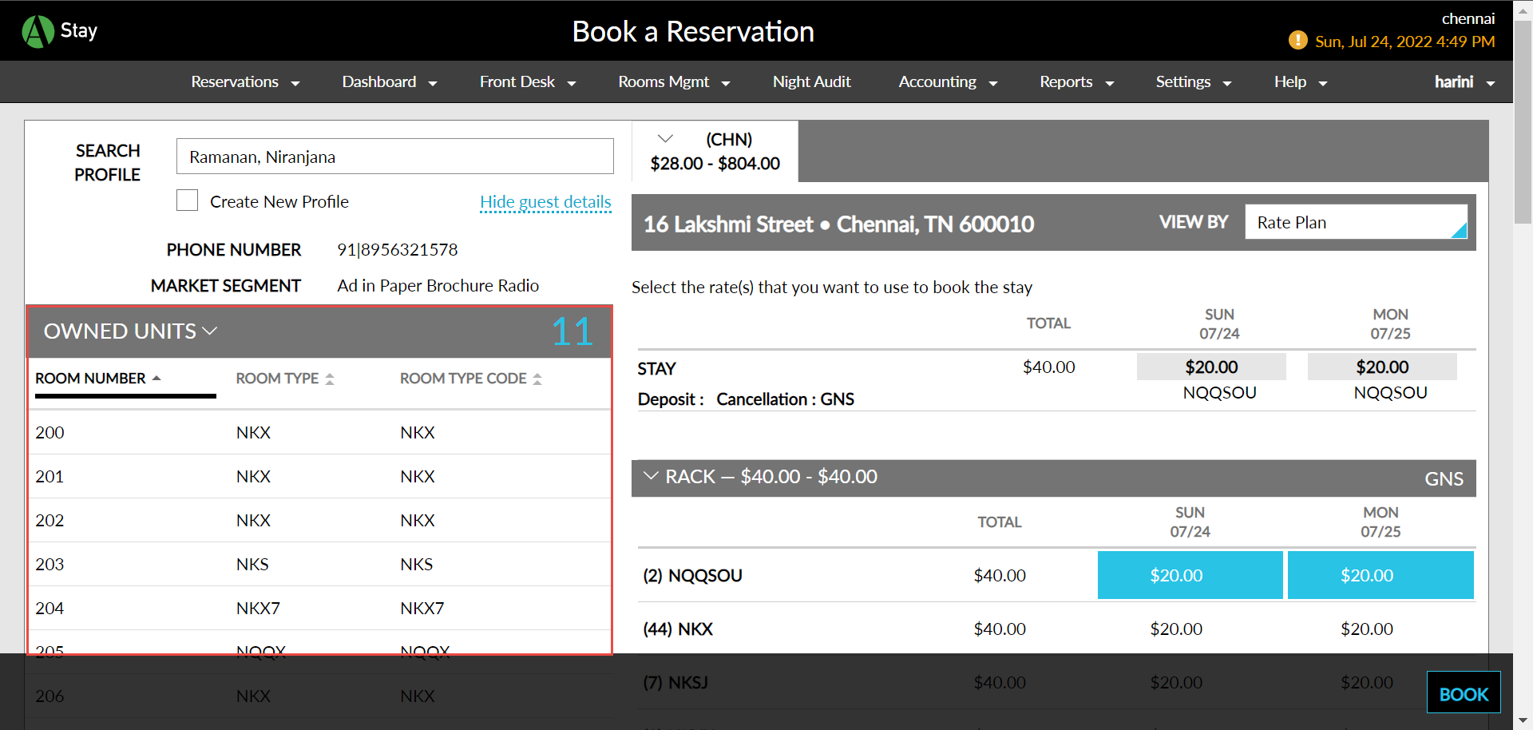This screenshot has width=1533, height=730.
Task: Click the phone number 91|8956321578
Action: click(x=398, y=249)
